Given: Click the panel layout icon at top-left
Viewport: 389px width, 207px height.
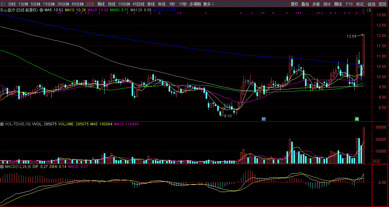Looking at the screenshot, I should (x=3, y=4).
